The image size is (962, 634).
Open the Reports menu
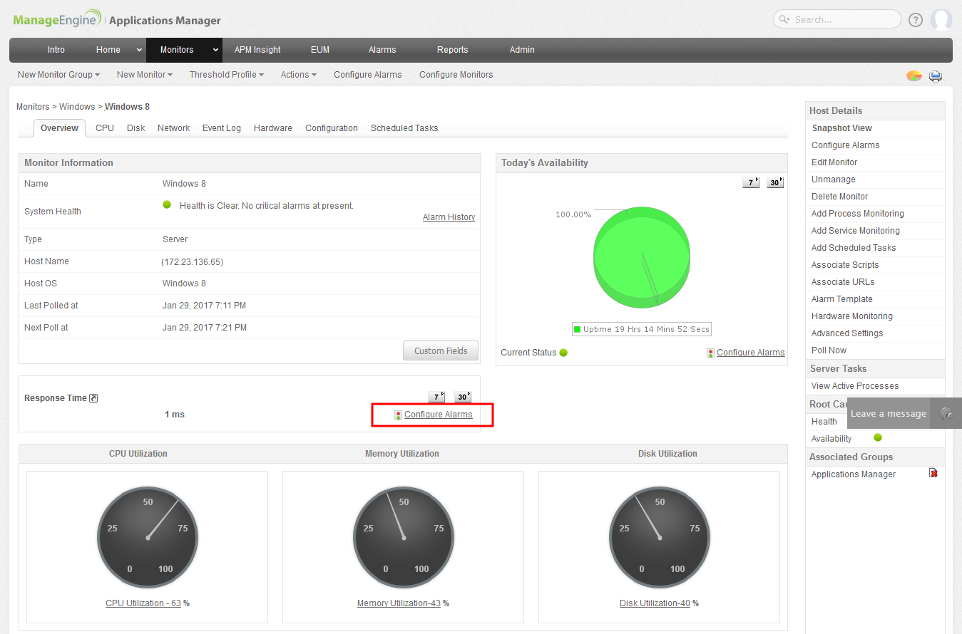click(x=453, y=50)
